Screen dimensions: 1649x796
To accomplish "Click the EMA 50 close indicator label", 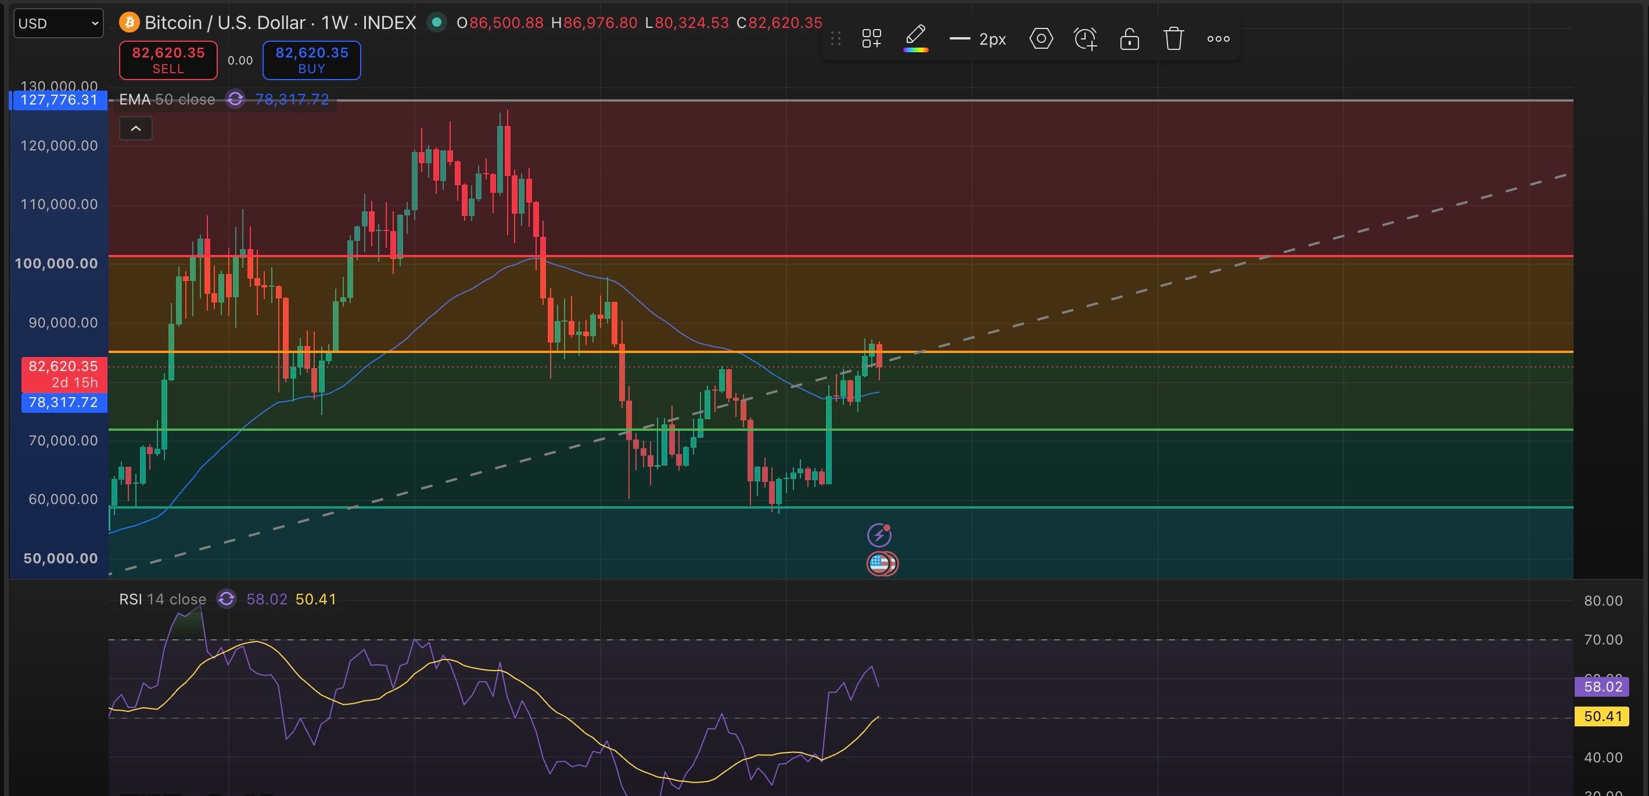I will tap(167, 100).
